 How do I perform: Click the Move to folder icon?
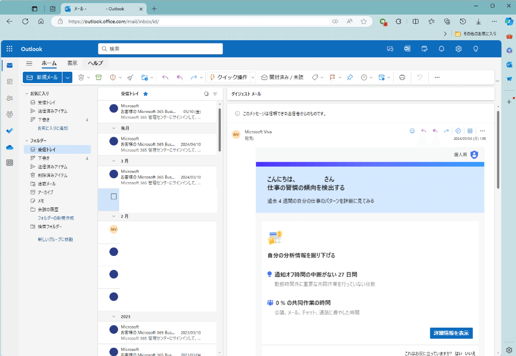click(144, 77)
